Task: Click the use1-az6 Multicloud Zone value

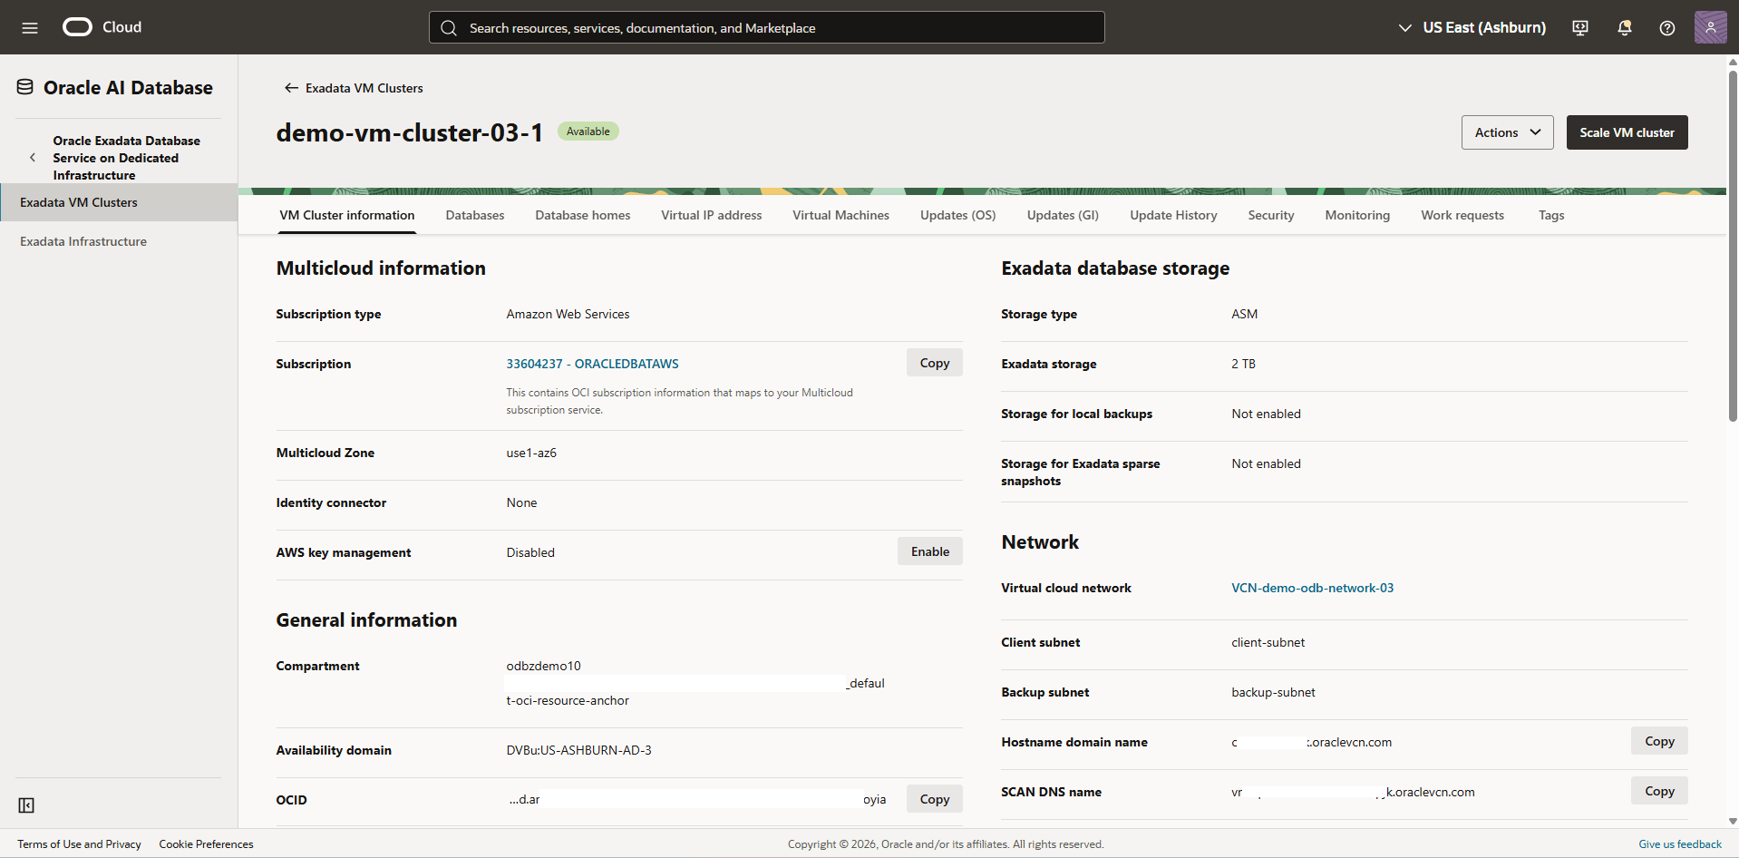Action: tap(531, 453)
